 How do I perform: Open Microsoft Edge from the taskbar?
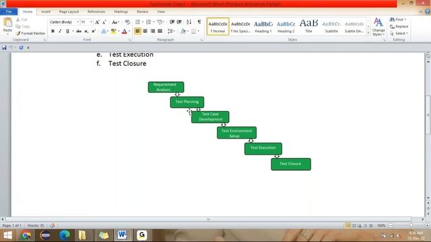65,235
